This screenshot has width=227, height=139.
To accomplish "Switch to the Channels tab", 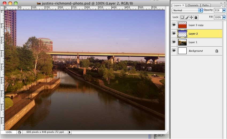I will click(193, 5).
